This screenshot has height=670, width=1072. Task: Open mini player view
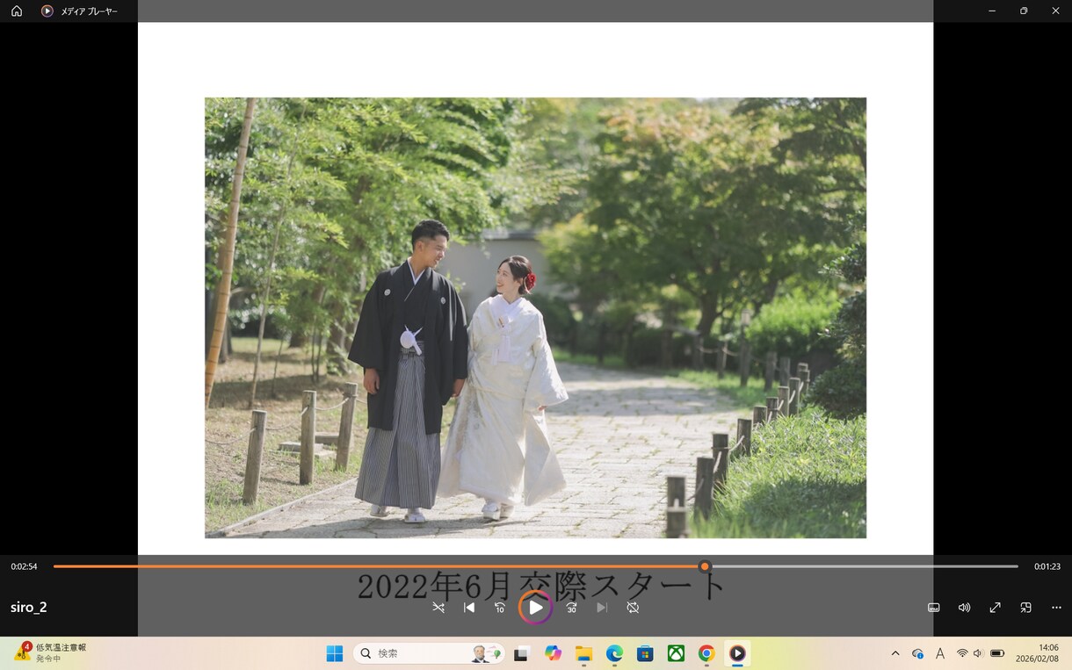coord(1025,608)
